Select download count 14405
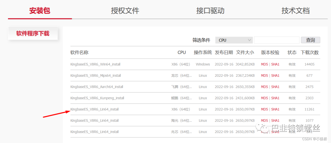The height and width of the screenshot is (143, 331). pos(310,64)
